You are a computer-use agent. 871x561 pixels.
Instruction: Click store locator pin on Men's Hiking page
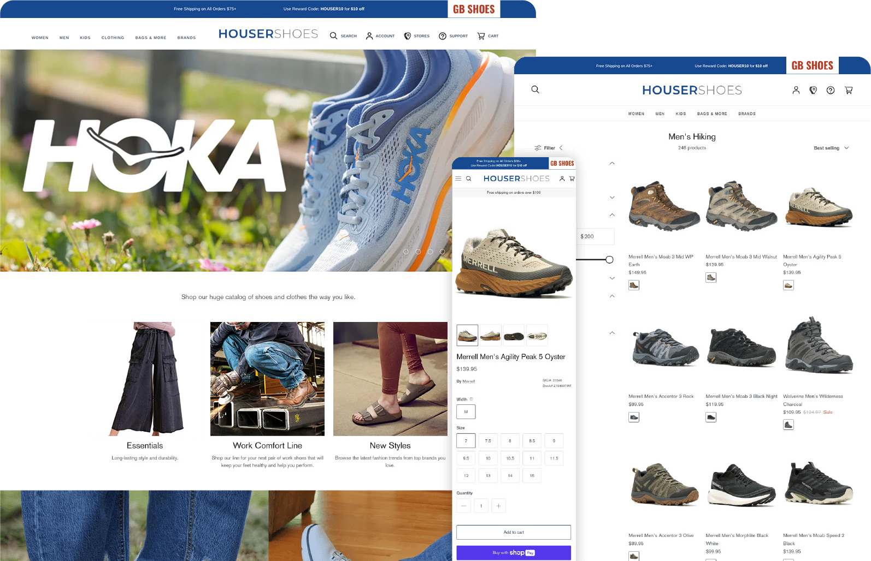point(813,90)
